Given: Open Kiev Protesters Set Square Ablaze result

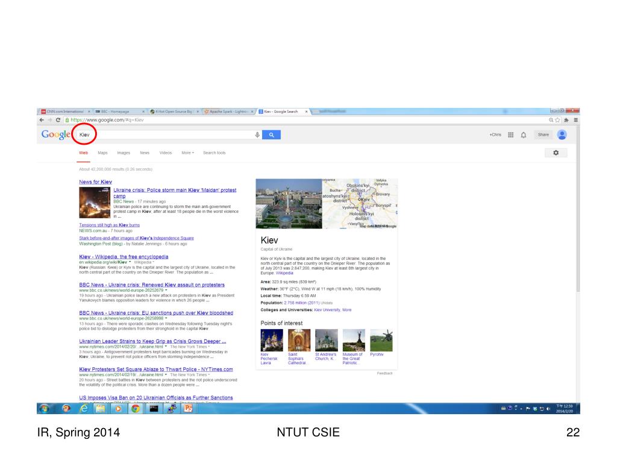Looking at the screenshot, I should coord(156,370).
